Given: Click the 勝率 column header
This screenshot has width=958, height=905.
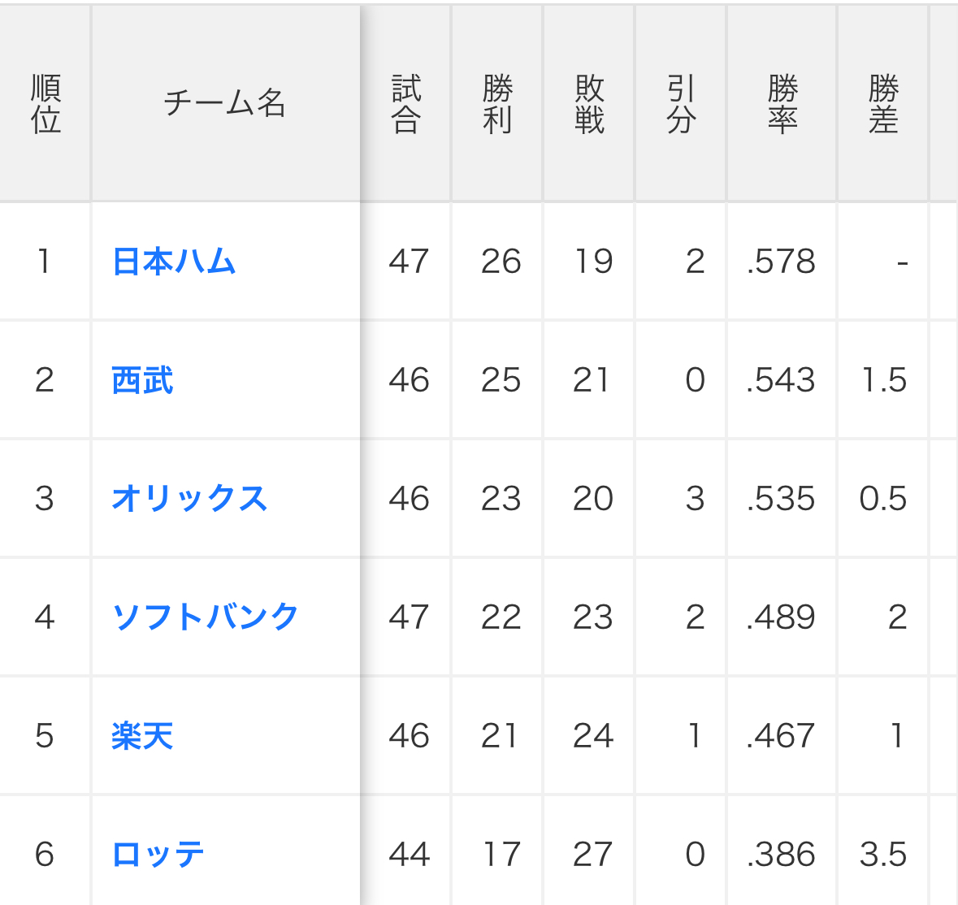Looking at the screenshot, I should click(x=782, y=104).
